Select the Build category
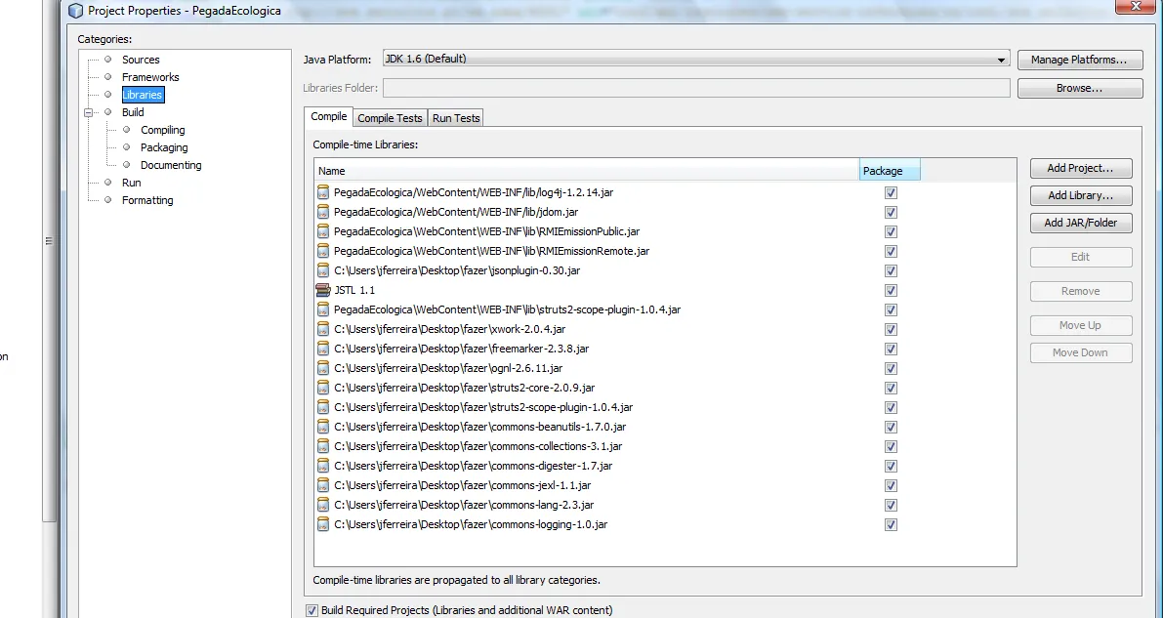The width and height of the screenshot is (1163, 618). tap(133, 112)
